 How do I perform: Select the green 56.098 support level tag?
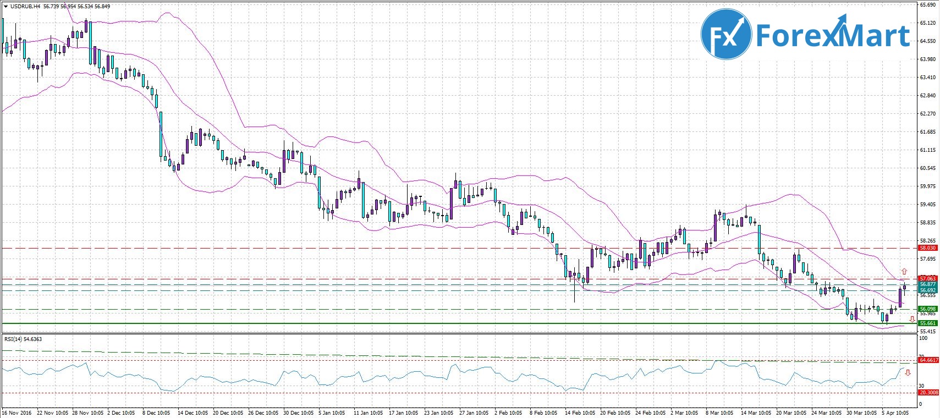tap(928, 309)
